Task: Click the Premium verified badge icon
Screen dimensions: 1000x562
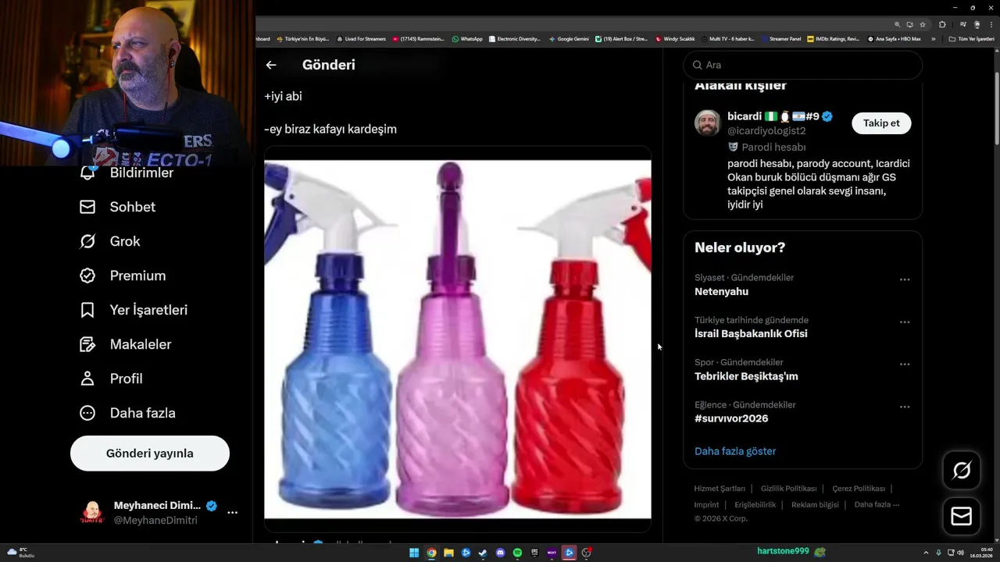Action: tap(87, 276)
